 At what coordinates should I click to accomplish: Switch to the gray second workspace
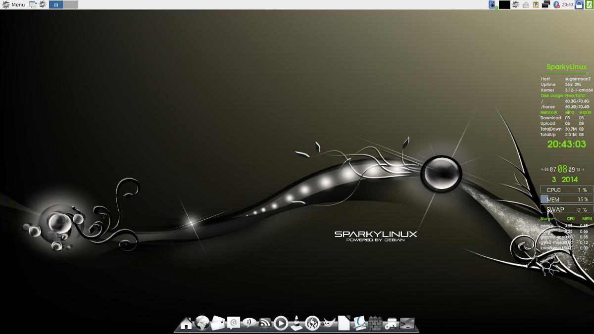coord(71,4)
